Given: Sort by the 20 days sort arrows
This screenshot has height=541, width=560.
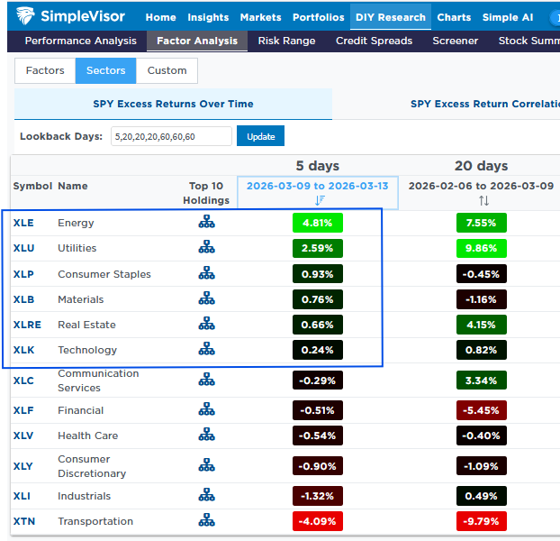Looking at the screenshot, I should click(483, 201).
